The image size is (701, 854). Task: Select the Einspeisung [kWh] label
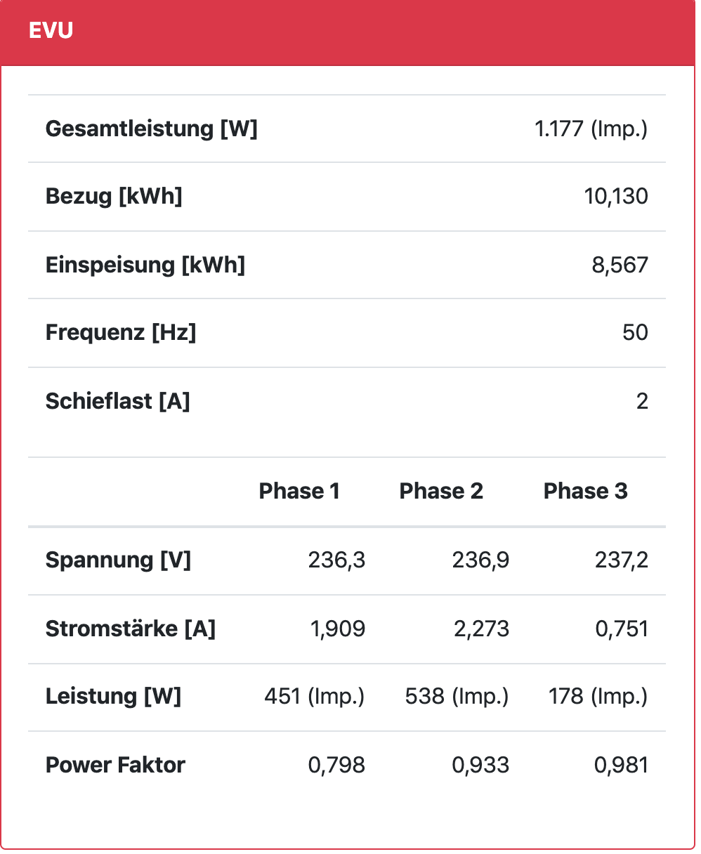tap(145, 265)
